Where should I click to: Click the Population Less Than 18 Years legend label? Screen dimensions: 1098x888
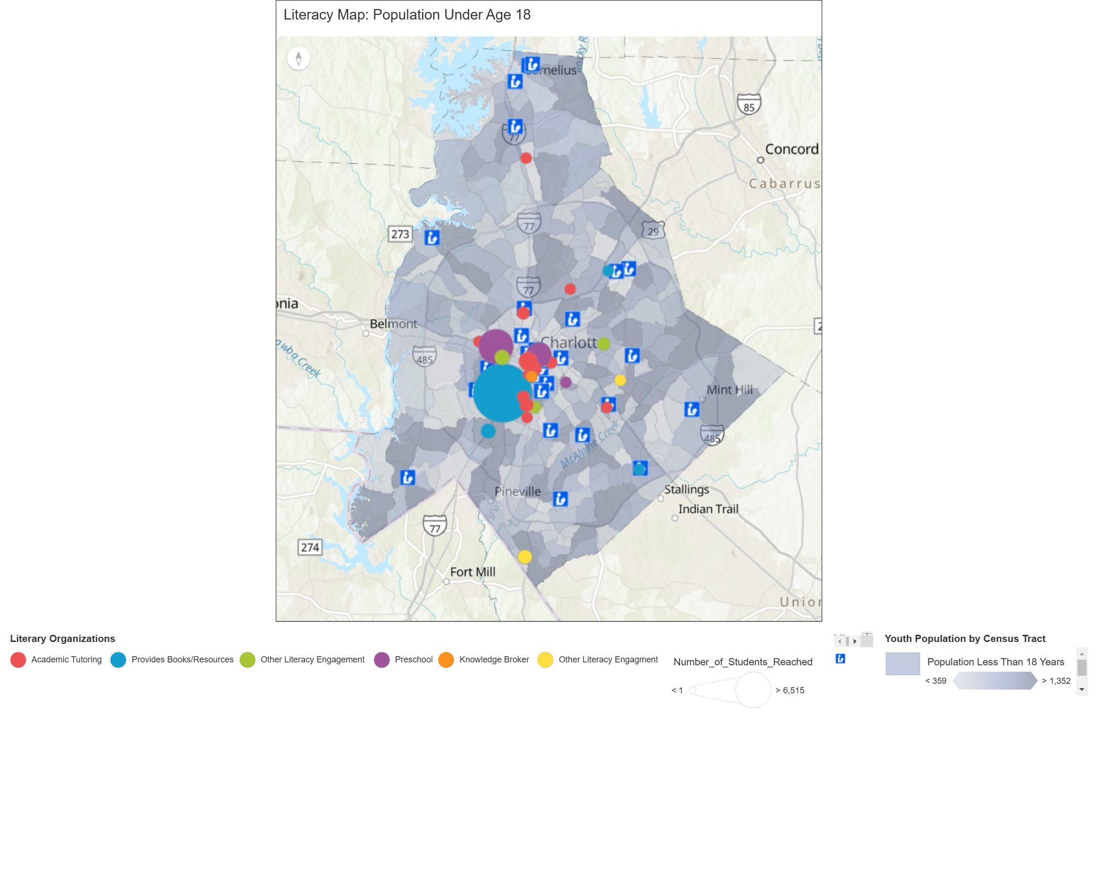(x=996, y=661)
